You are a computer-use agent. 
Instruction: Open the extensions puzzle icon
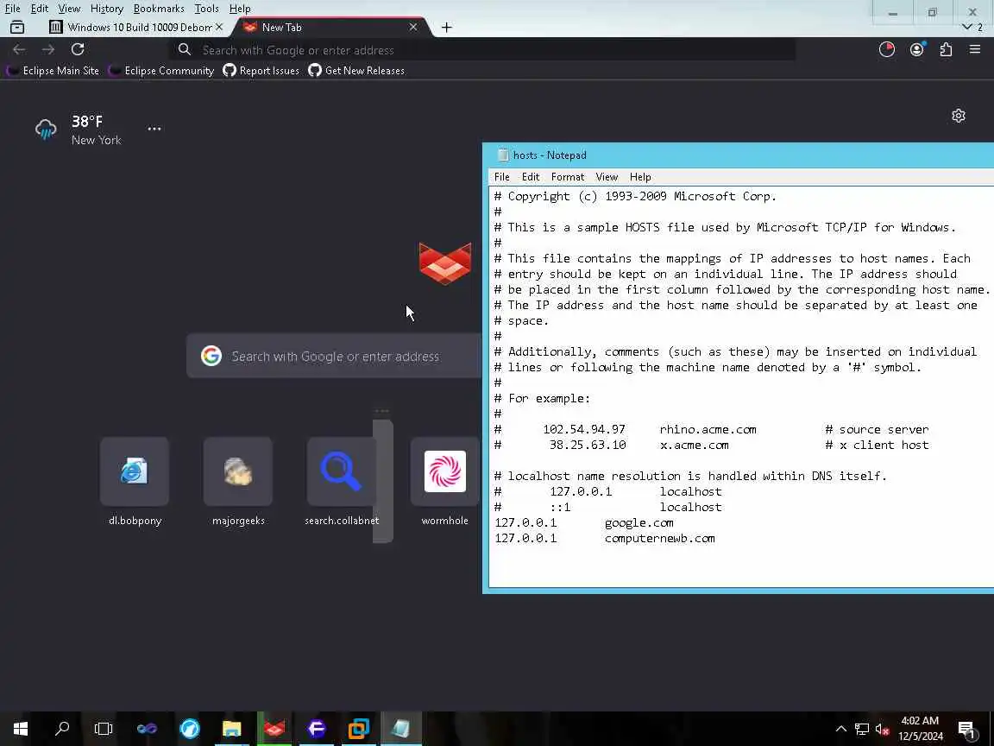(946, 49)
